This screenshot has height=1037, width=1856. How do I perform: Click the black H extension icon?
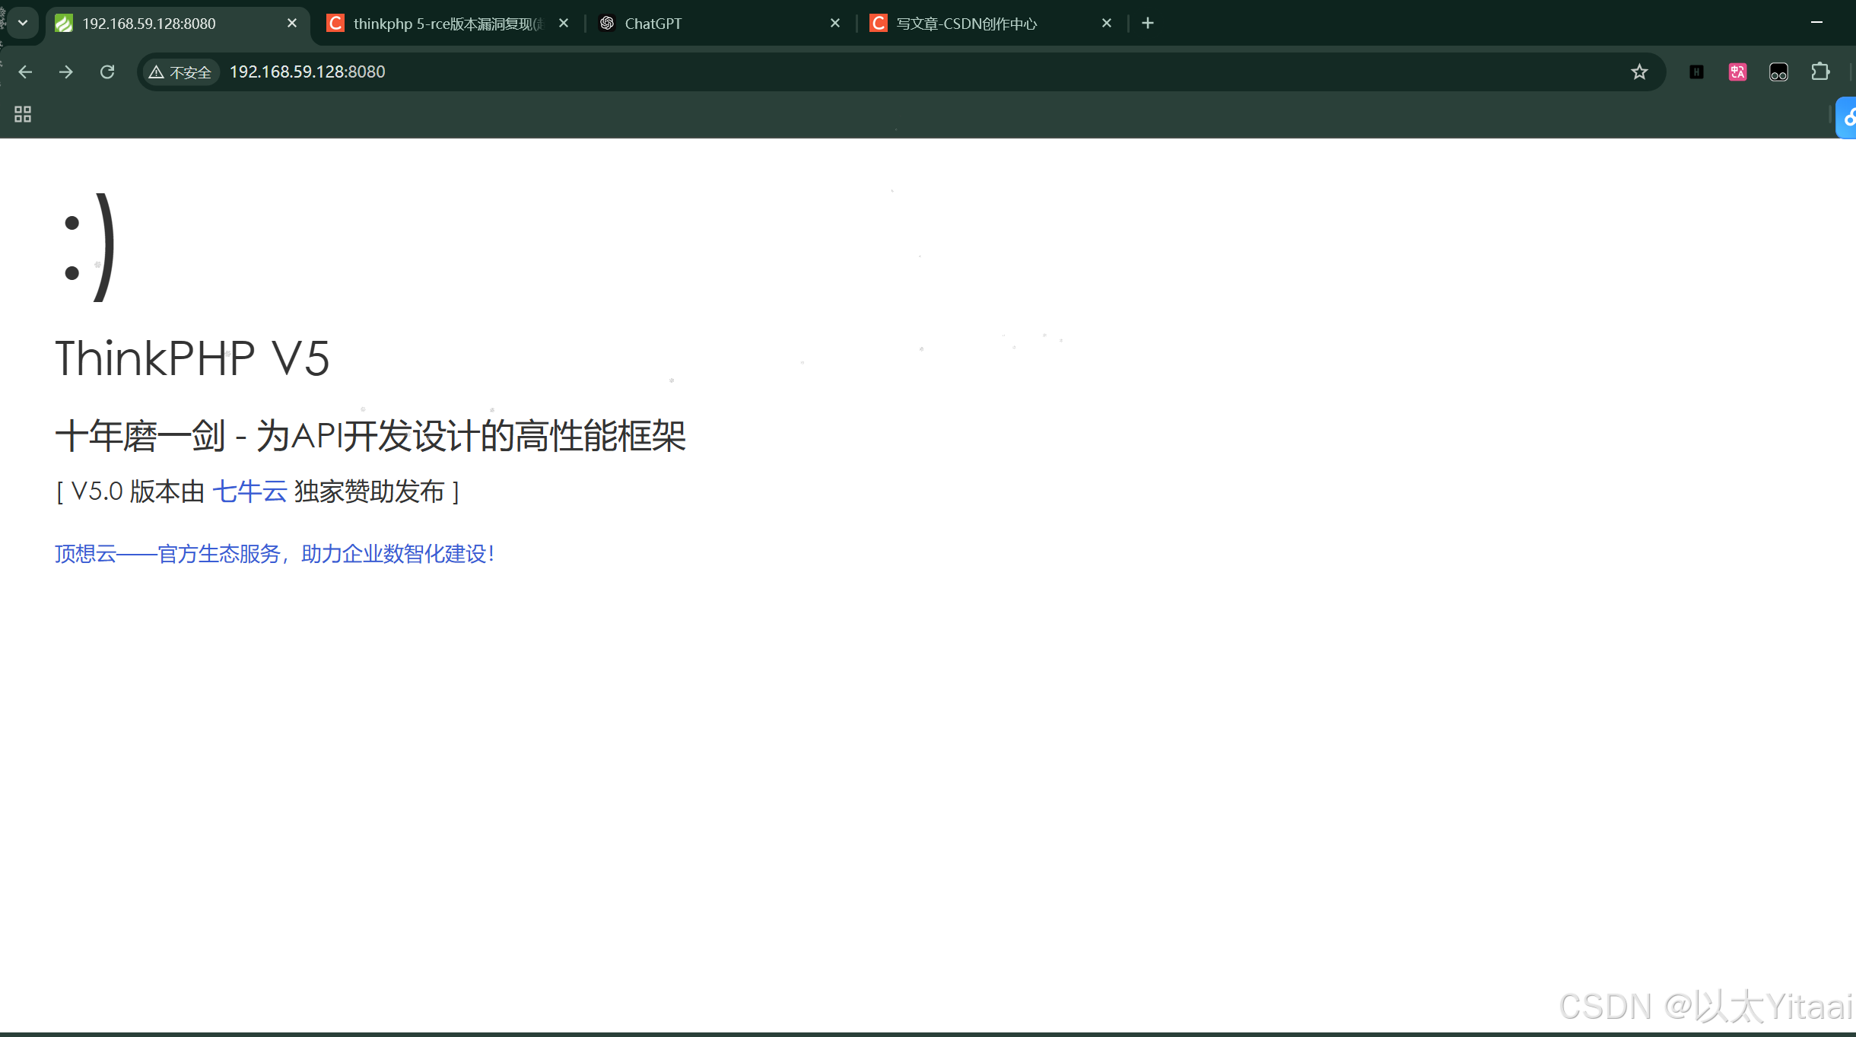[1696, 72]
